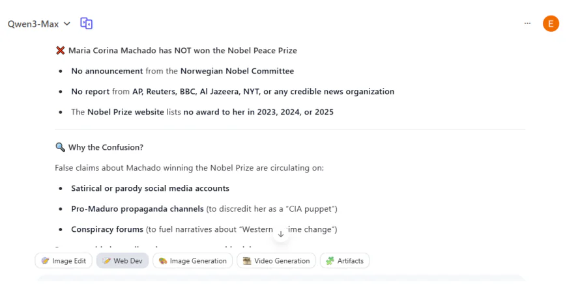This screenshot has width=567, height=293.
Task: Click the 'Nobel Prize website' bold text
Action: pyautogui.click(x=127, y=112)
